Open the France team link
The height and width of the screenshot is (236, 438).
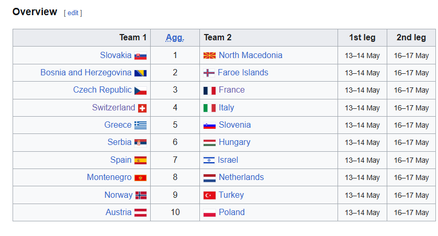click(231, 90)
